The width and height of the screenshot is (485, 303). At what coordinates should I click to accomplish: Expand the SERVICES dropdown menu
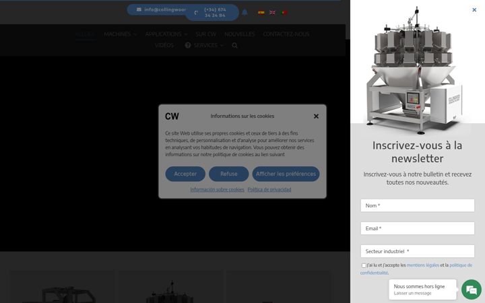pyautogui.click(x=204, y=46)
